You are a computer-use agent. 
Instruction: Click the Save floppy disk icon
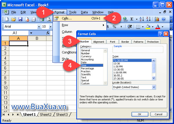(20, 19)
